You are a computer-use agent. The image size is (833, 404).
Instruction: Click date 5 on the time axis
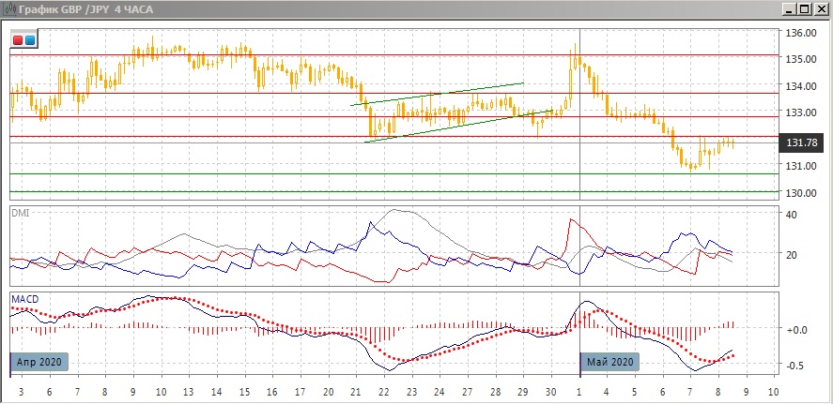point(635,392)
